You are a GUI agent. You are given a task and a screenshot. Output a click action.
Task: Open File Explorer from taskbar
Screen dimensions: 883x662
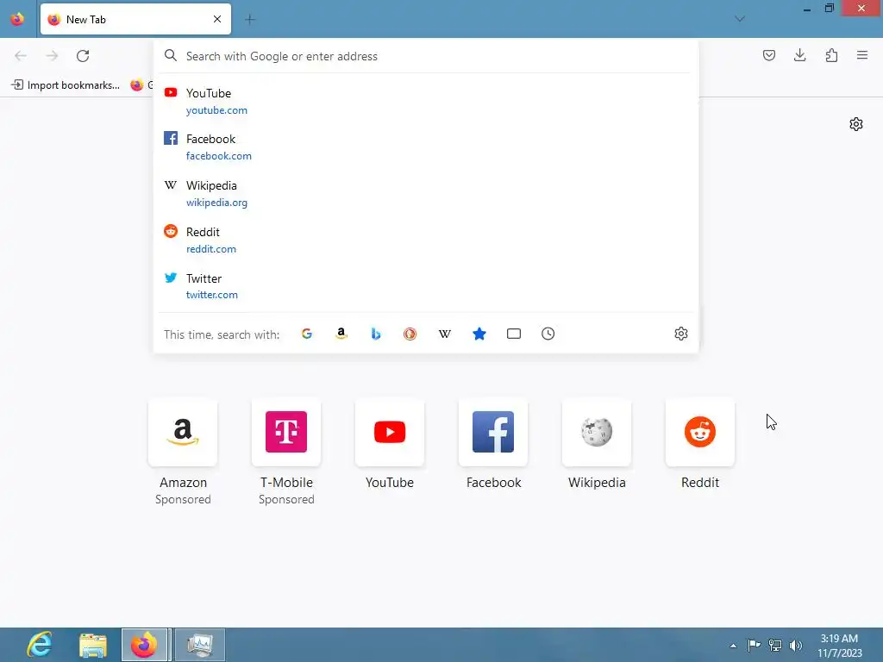tap(93, 645)
